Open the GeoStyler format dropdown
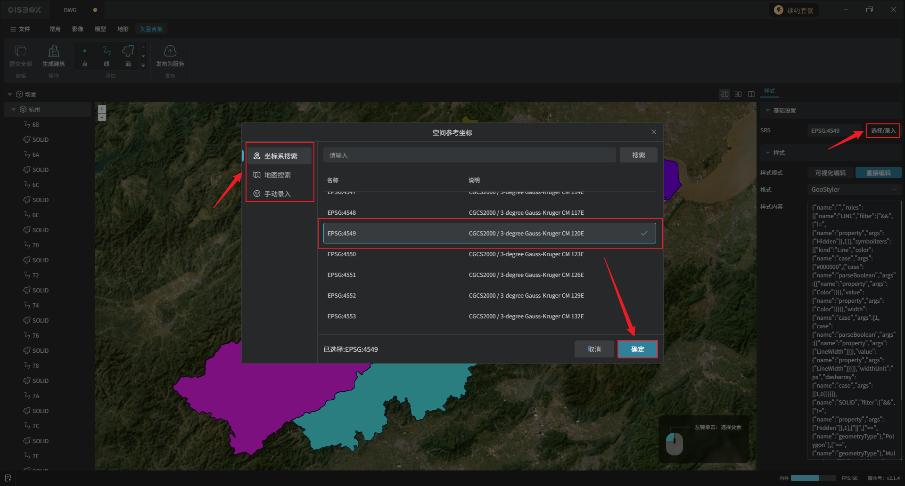Viewport: 905px width, 486px height. click(853, 190)
